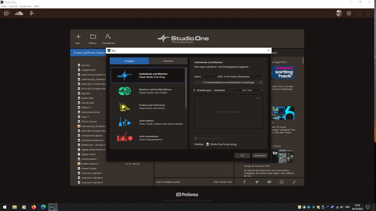Click the browse path ellipsis button
This screenshot has width=376, height=211.
(x=261, y=83)
